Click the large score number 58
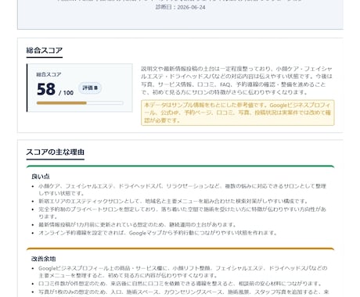Viewport: 360px width, 297px height. 46,89
